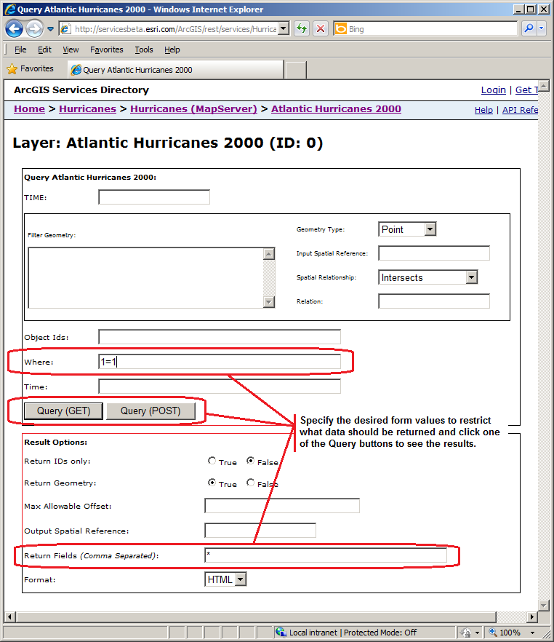Click the TIME input field at top

pyautogui.click(x=154, y=197)
